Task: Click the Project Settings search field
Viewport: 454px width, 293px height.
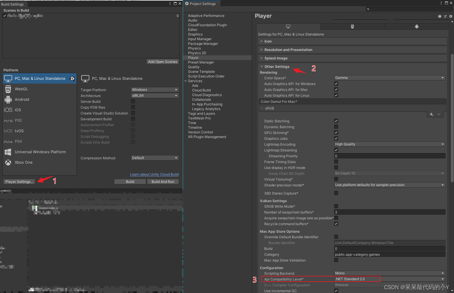Action: 409,9
